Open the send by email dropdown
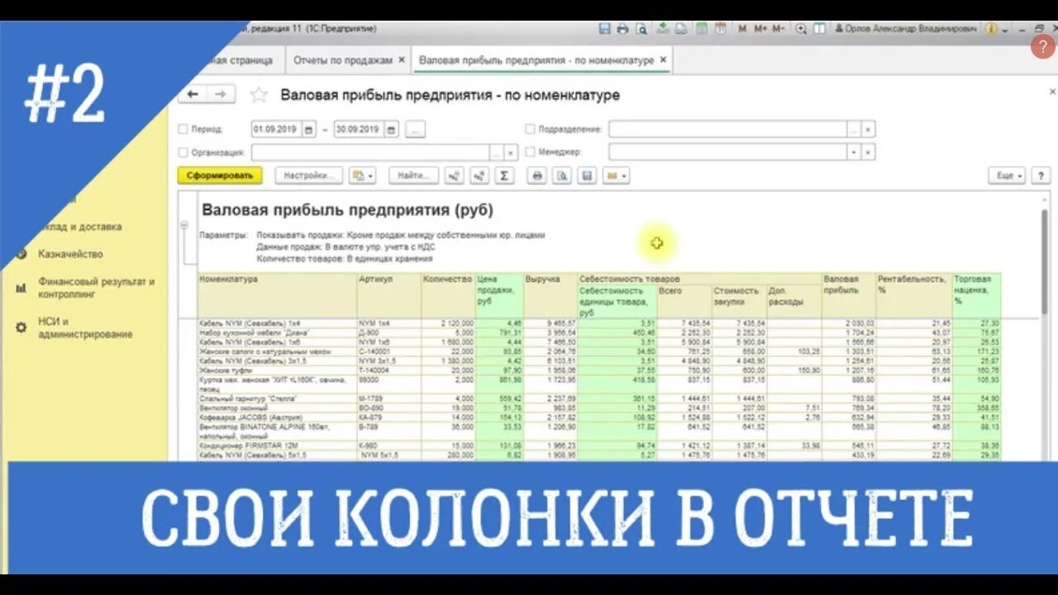This screenshot has height=595, width=1058. pos(615,175)
